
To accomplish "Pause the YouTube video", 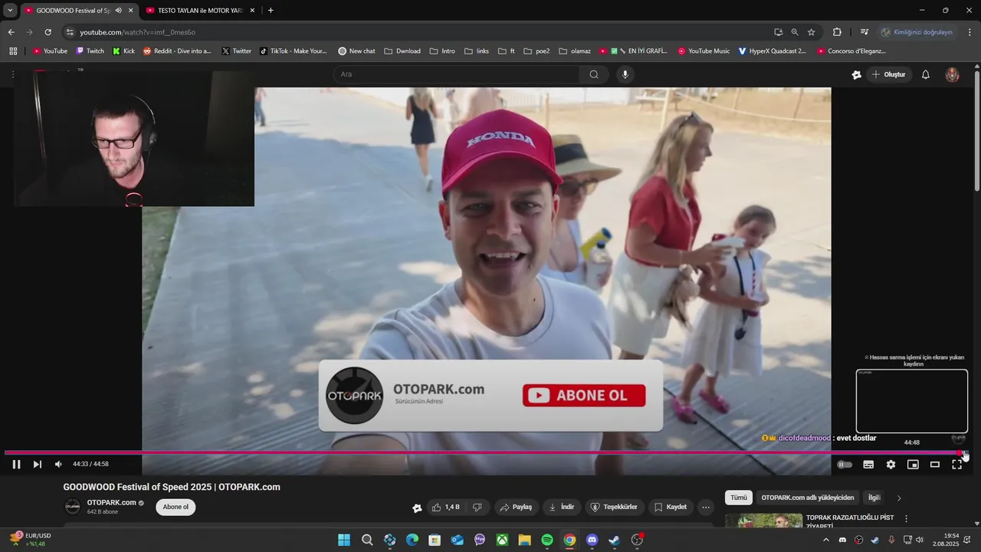I will click(x=16, y=464).
